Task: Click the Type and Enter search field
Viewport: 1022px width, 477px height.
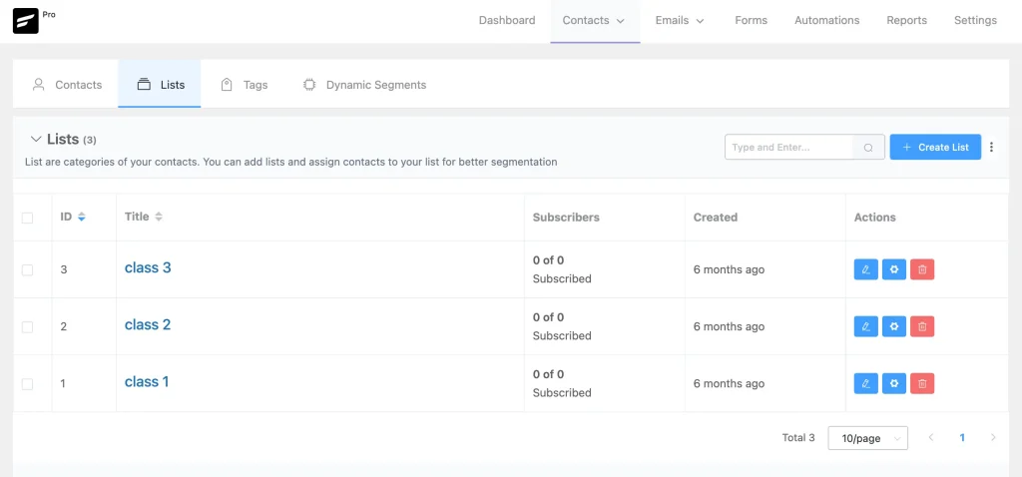Action: click(788, 148)
